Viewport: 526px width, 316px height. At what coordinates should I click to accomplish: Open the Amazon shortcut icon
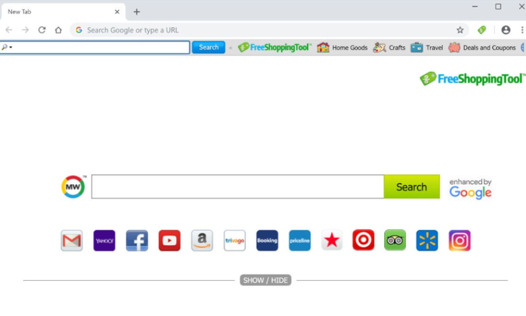tap(202, 240)
